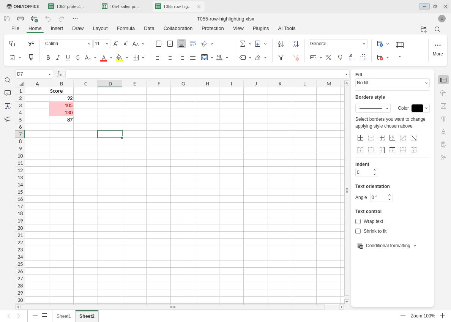Screen dimensions: 451x322
Task: Apply yellow fill color button
Action: (119, 58)
